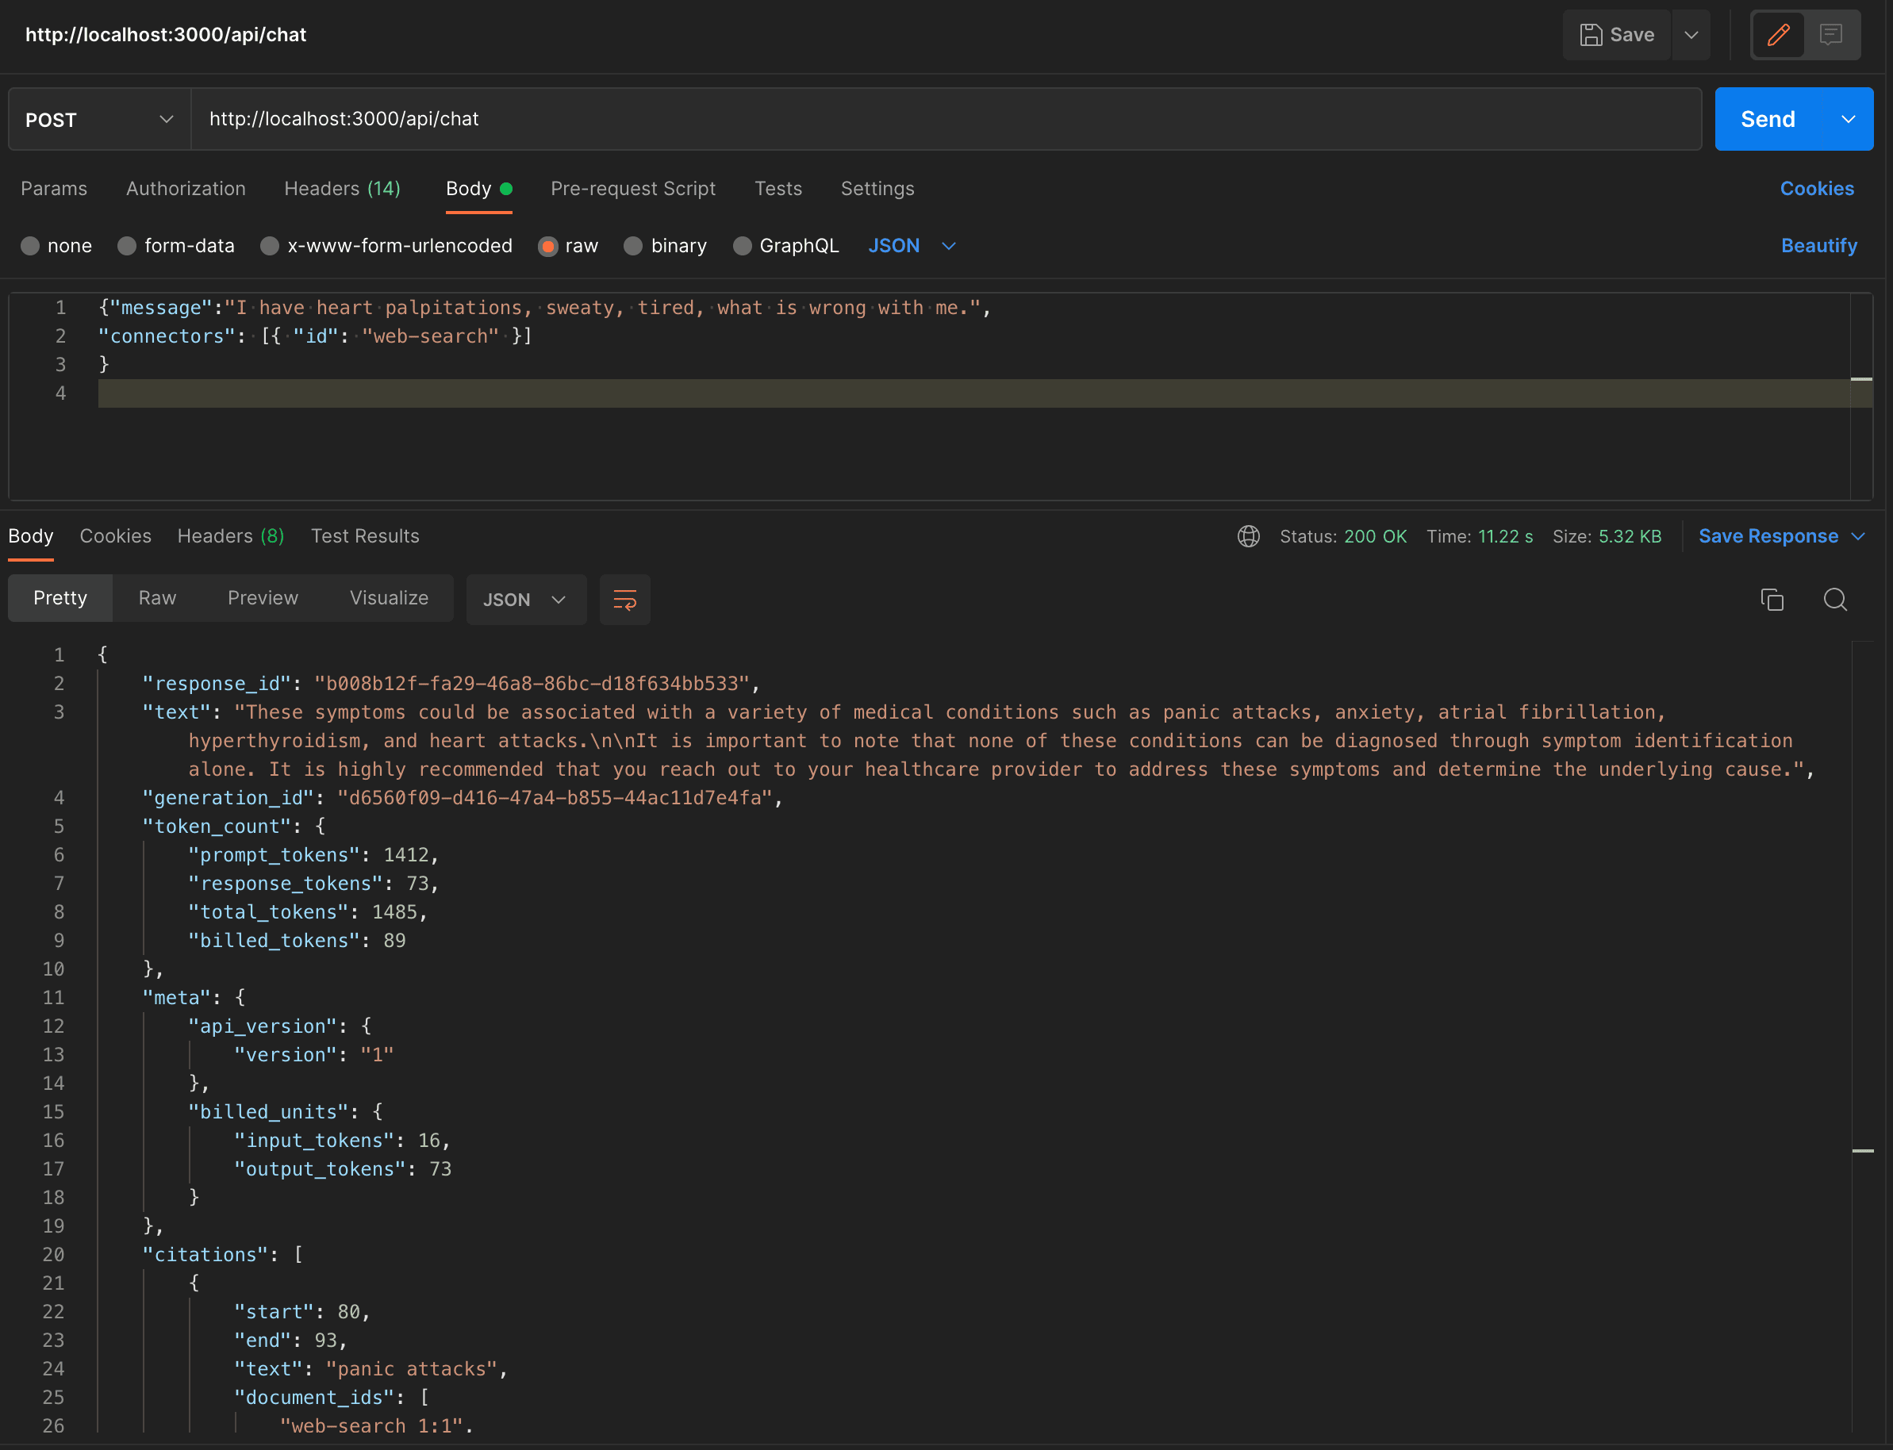Open the Tests tab

778,188
